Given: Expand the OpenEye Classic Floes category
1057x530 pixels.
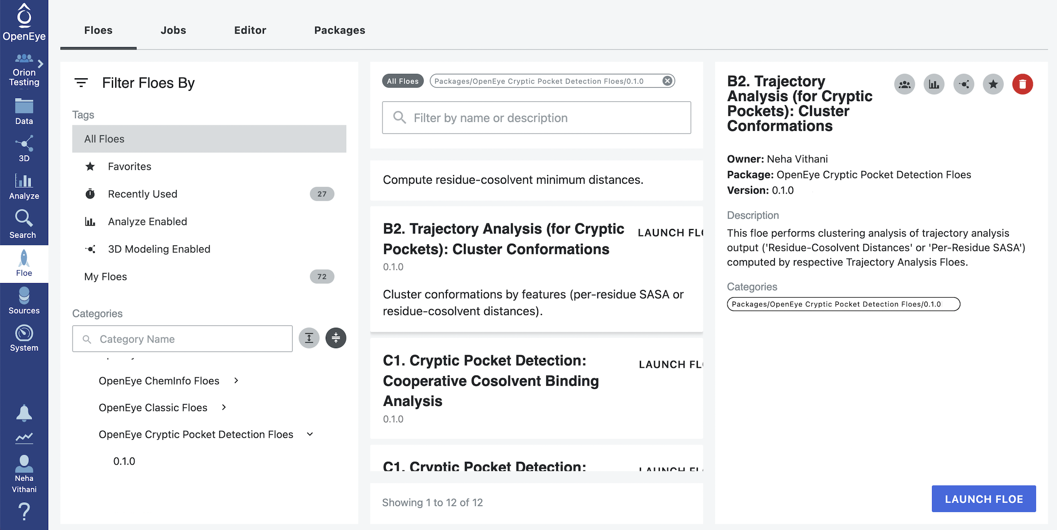Looking at the screenshot, I should pos(223,407).
